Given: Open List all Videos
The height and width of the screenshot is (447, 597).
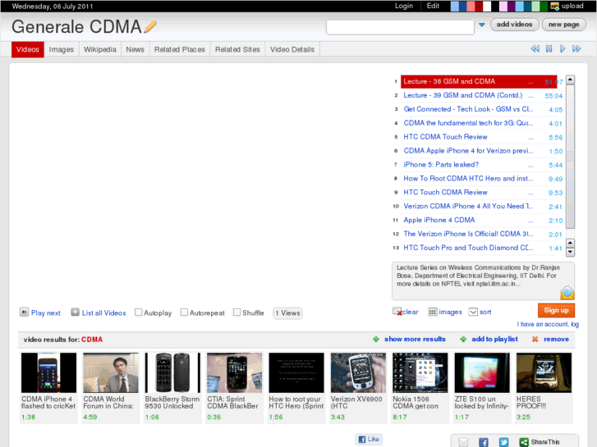Looking at the screenshot, I should (103, 312).
